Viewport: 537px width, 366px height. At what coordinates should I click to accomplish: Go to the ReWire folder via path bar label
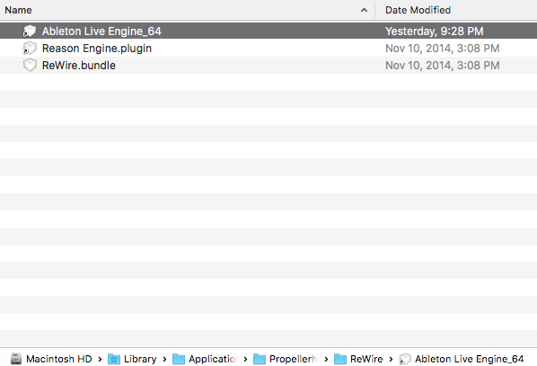coord(366,359)
